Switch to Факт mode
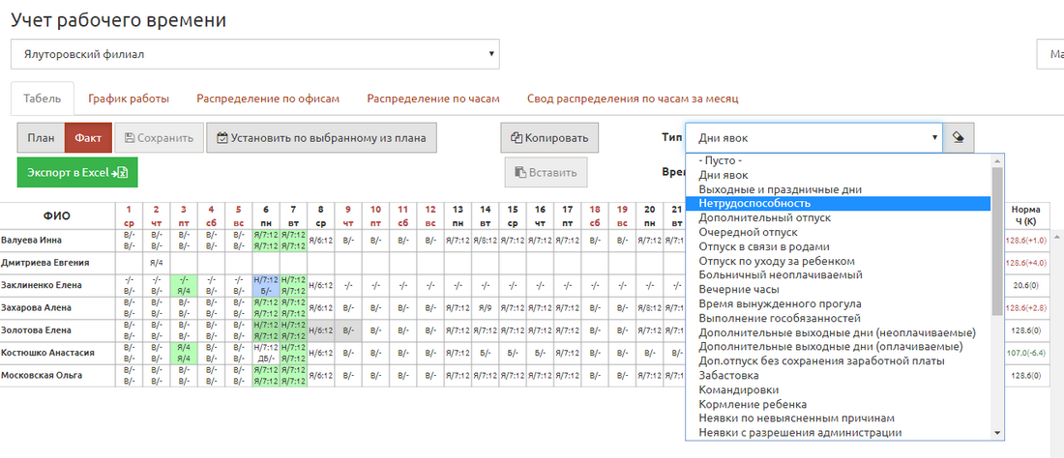This screenshot has height=458, width=1064. (x=88, y=137)
